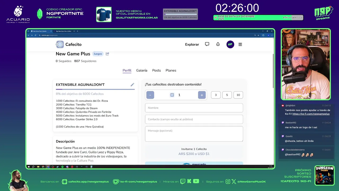This screenshot has height=191, width=339.
Task: Click the browser page vertical scrollbar
Action: 273,71
